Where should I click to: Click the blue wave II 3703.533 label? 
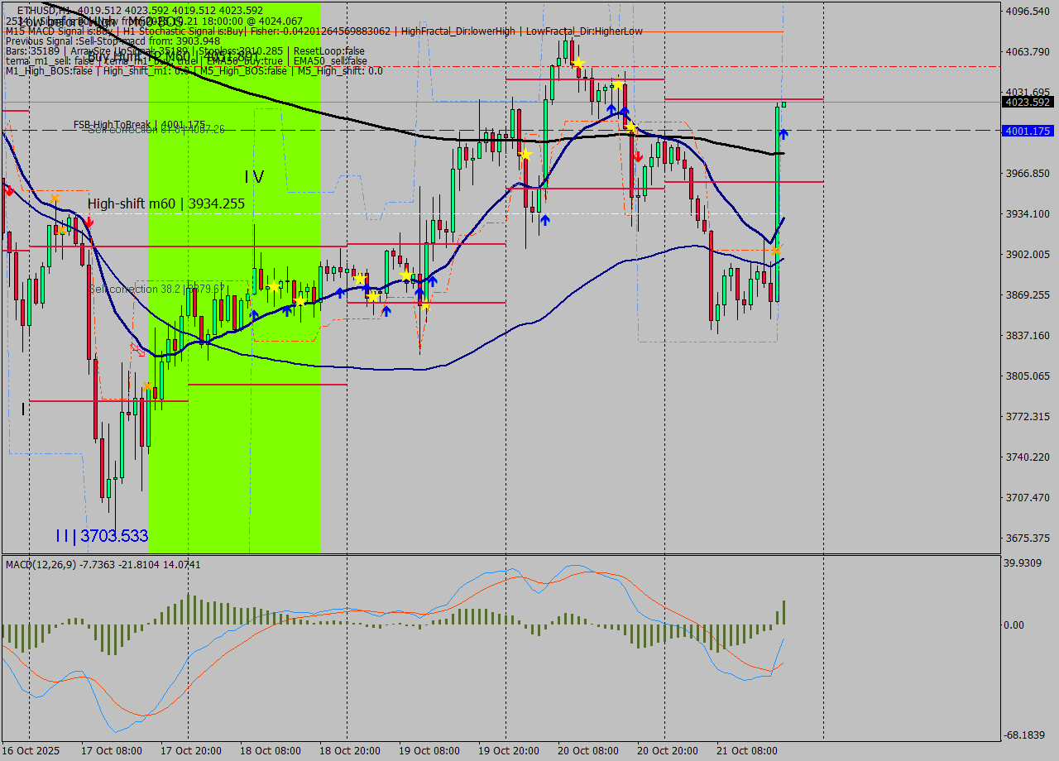(x=102, y=536)
